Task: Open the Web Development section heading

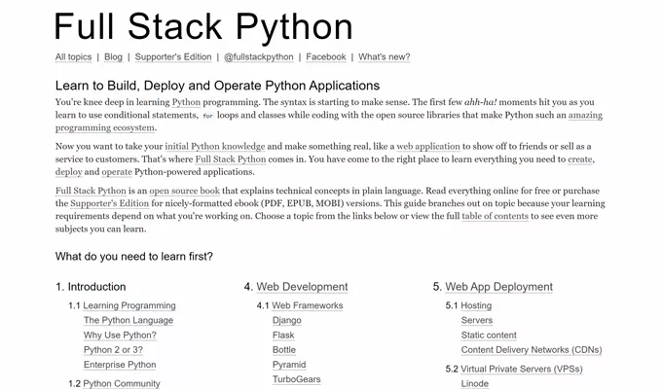Action: click(303, 287)
